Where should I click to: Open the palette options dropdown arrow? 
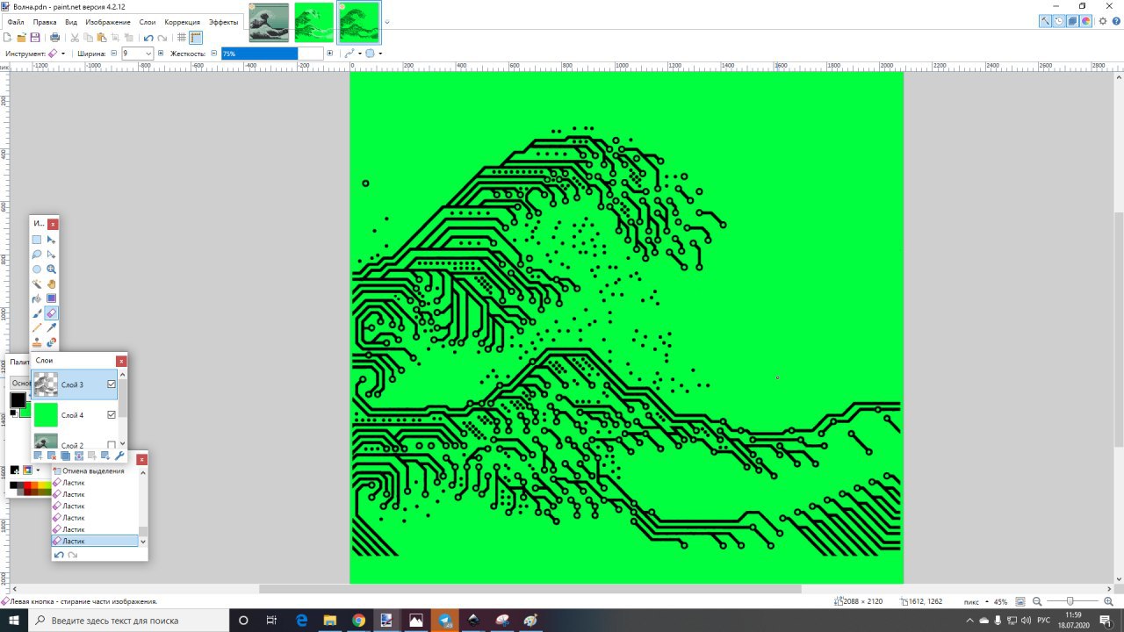pos(38,470)
